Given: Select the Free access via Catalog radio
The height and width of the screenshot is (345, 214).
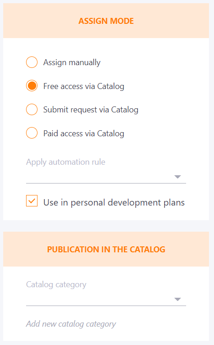Looking at the screenshot, I should (32, 86).
